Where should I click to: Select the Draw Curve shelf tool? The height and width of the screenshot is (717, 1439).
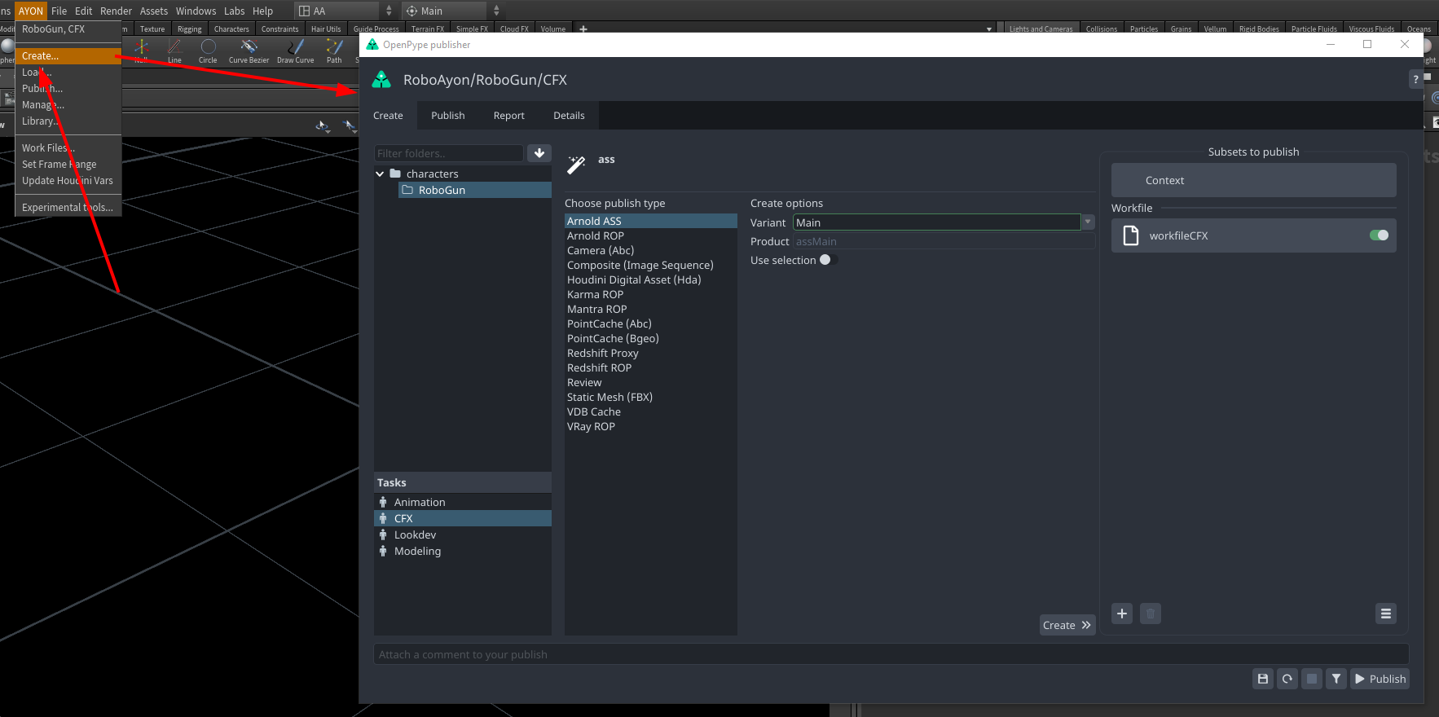tap(295, 51)
